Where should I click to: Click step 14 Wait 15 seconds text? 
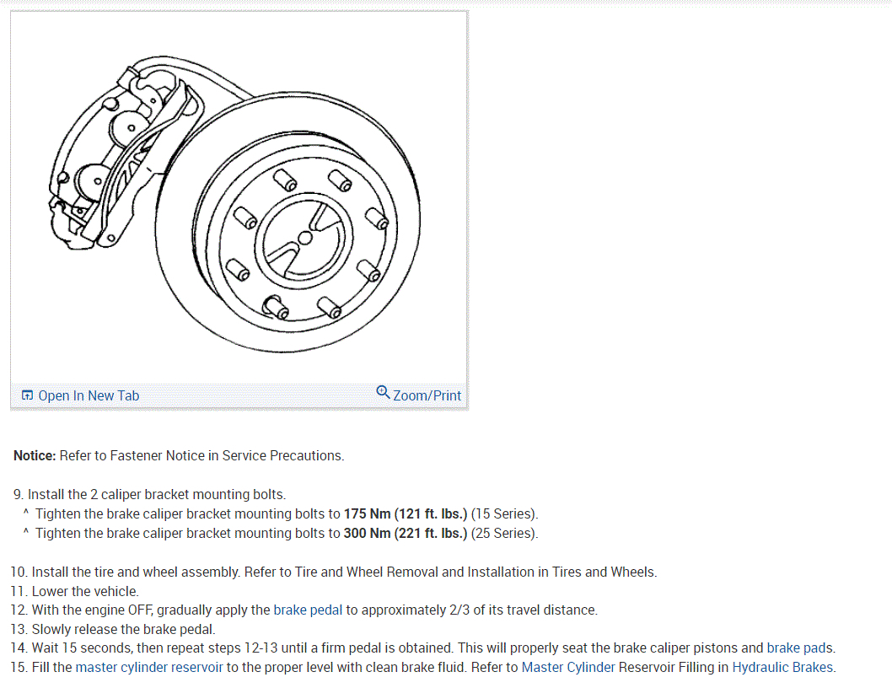tap(422, 648)
